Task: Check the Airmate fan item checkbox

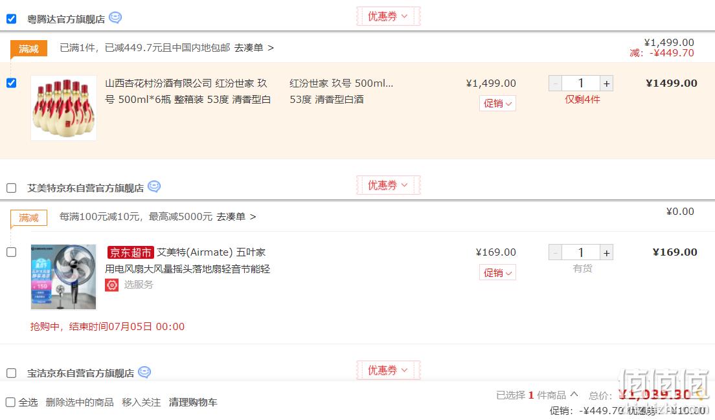Action: (x=12, y=252)
